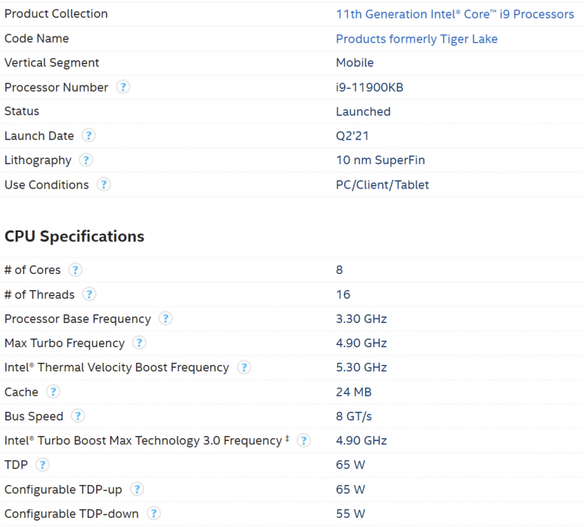Select the 24 MB cache value
The height and width of the screenshot is (527, 584).
[x=354, y=392]
